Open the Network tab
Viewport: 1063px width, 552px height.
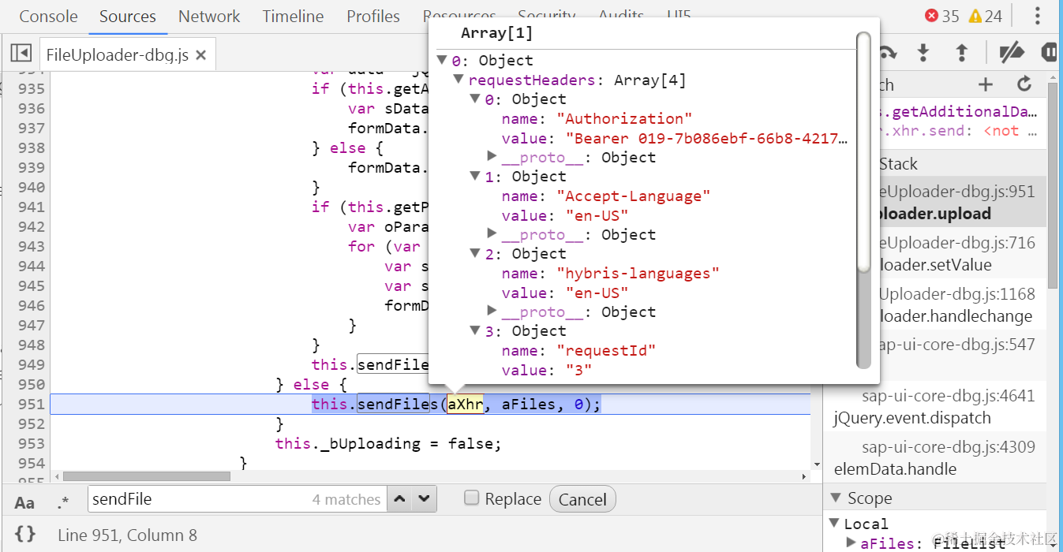coord(209,16)
